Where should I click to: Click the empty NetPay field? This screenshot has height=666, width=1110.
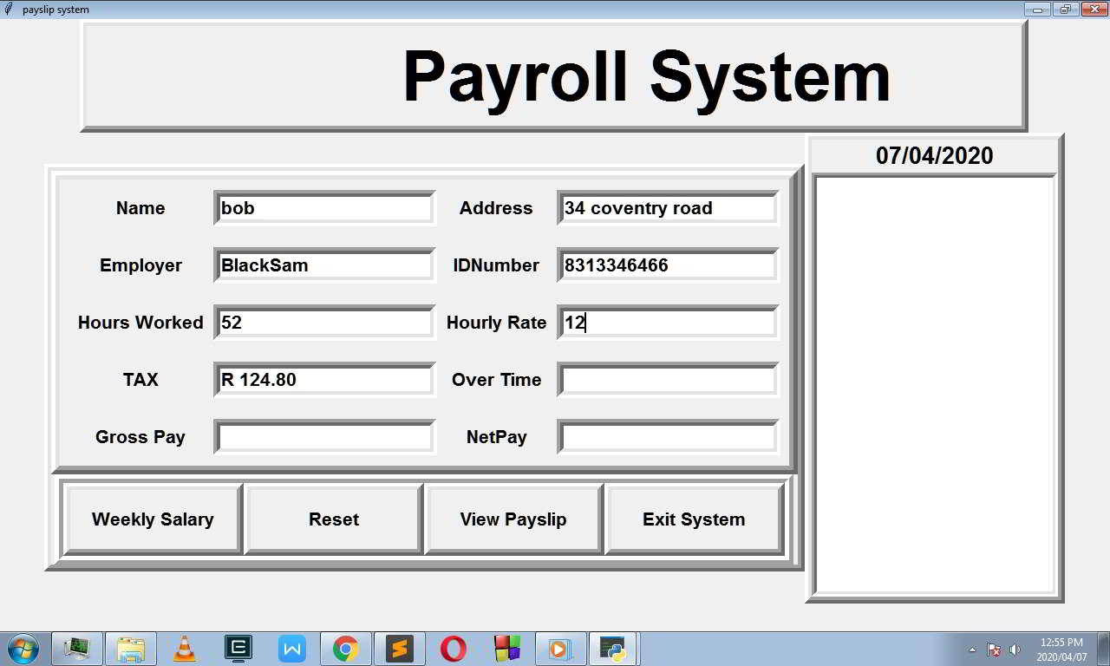pos(668,437)
